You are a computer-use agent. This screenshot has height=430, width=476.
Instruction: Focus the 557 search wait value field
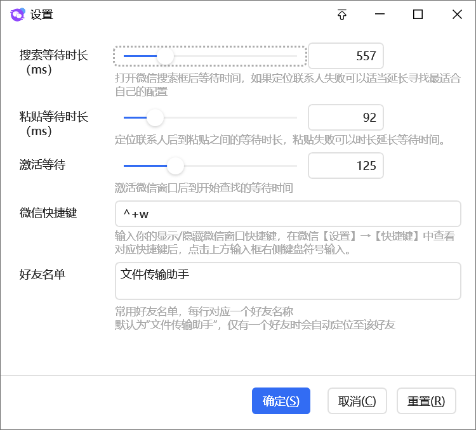click(x=346, y=56)
